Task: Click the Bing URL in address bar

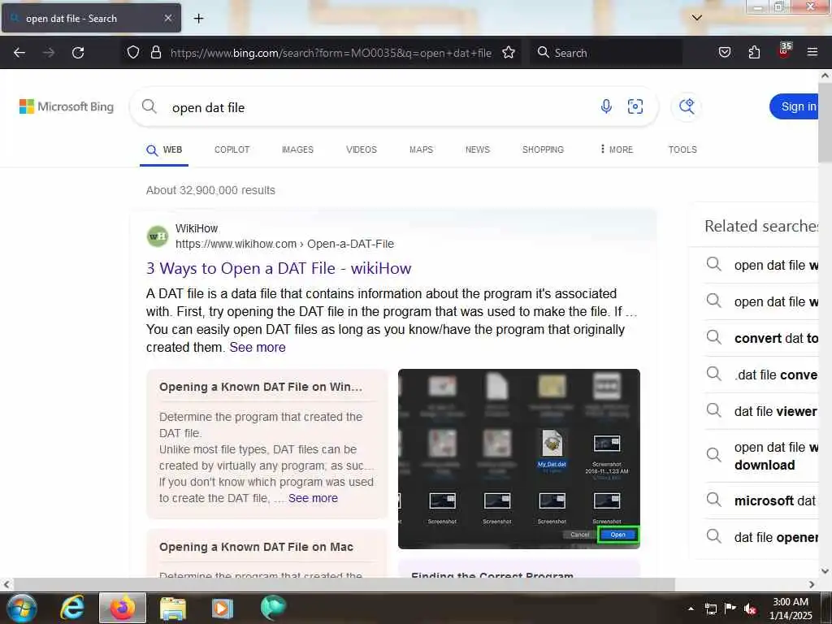Action: tap(331, 53)
